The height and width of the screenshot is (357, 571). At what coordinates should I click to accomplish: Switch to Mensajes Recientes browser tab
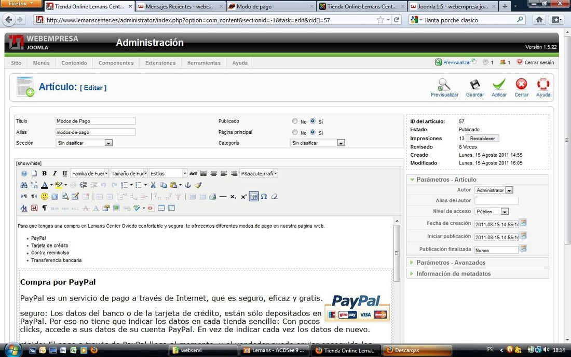click(180, 6)
